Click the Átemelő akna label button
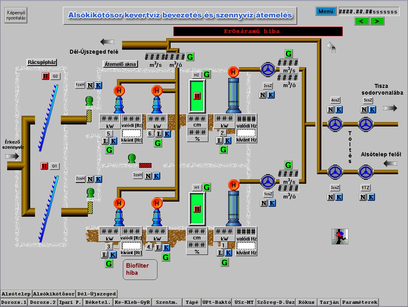The height and width of the screenshot is (307, 408). [120, 64]
